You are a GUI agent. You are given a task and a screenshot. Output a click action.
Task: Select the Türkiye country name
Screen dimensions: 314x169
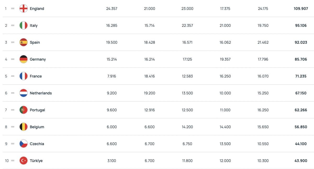click(36, 161)
